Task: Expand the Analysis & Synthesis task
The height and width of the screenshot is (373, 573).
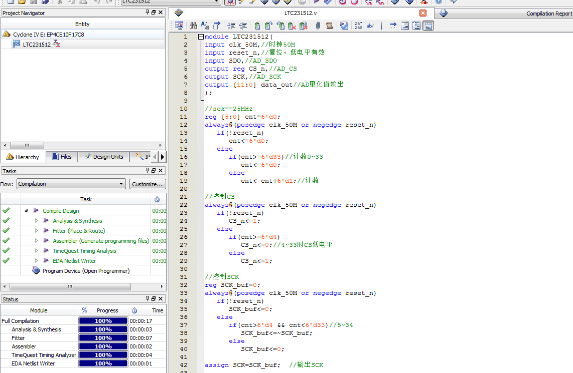Action: click(x=36, y=221)
